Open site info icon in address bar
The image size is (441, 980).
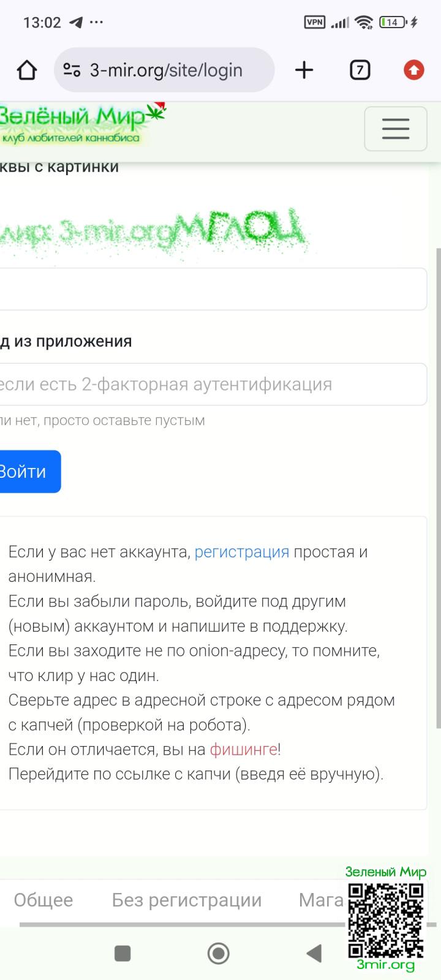click(x=72, y=70)
